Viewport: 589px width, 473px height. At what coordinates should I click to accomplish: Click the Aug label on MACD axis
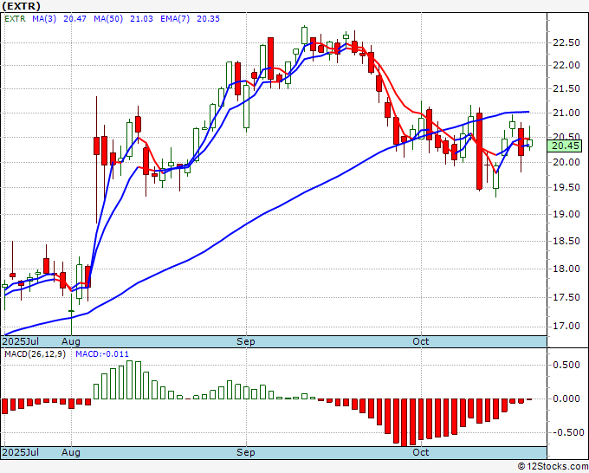point(71,452)
